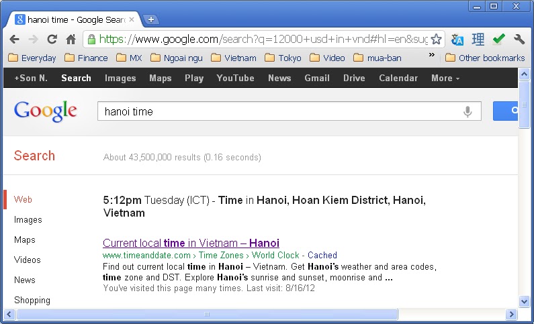Open YouTube from the Google bar
Screen dimensions: 534x324
click(235, 78)
